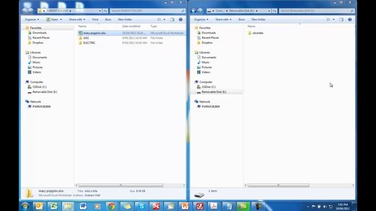Change view icon in Removable Disk window

point(328,19)
